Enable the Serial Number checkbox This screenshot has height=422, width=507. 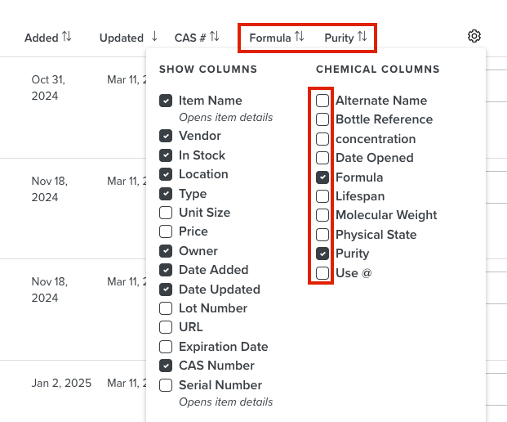click(166, 385)
